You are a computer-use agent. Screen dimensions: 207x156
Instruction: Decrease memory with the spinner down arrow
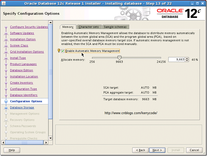pyautogui.click(x=187, y=61)
